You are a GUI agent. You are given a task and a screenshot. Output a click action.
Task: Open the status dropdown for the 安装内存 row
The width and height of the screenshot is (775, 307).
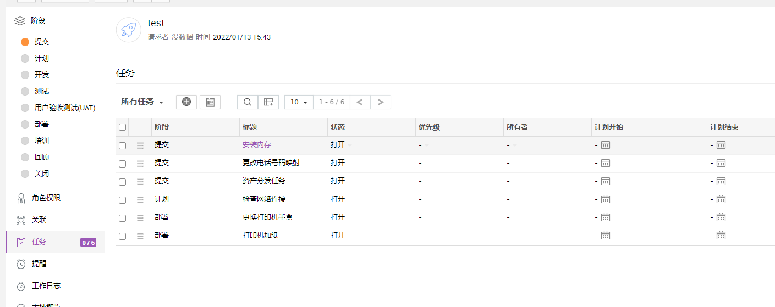click(349, 145)
